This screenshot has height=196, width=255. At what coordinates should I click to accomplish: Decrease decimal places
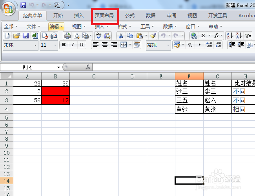click(218, 45)
